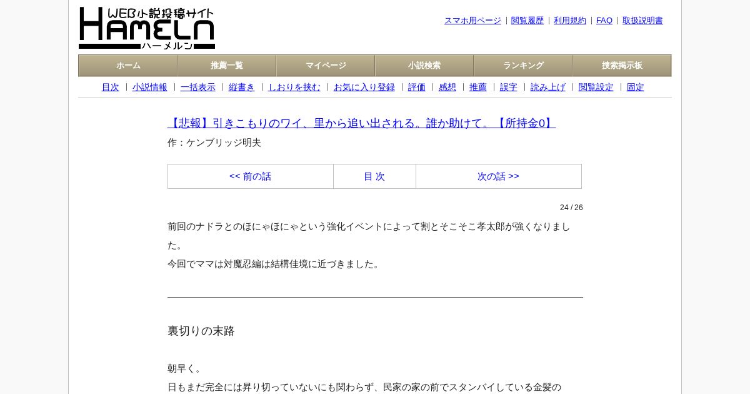This screenshot has width=750, height=394.
Task: Open the 利用規約 link
Action: (x=570, y=21)
